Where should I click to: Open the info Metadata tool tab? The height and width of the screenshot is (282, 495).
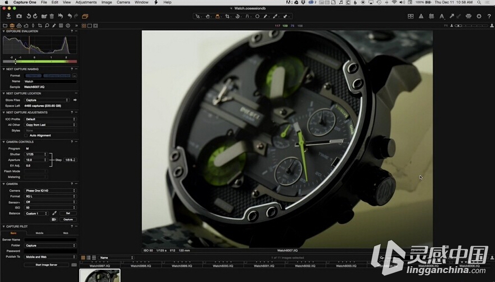point(68,25)
